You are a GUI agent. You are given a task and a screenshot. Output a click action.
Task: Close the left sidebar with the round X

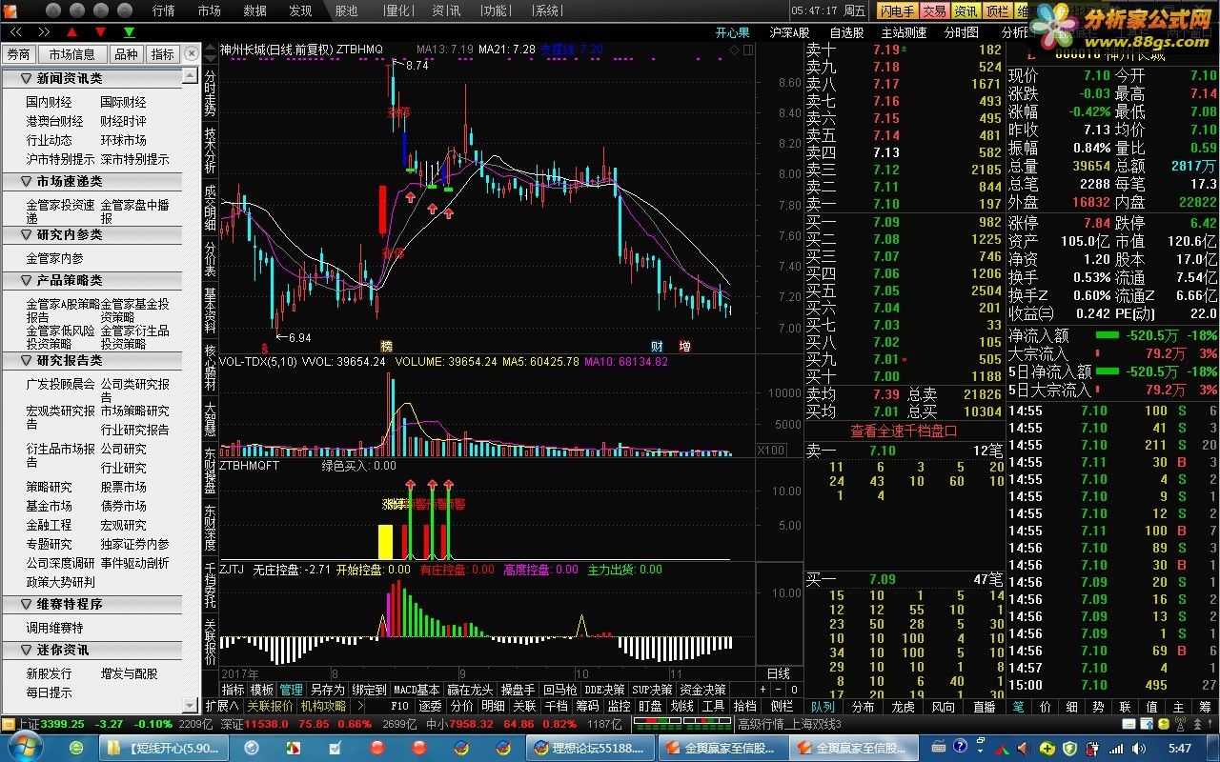[192, 54]
